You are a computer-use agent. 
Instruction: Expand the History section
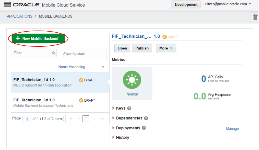[113, 137]
